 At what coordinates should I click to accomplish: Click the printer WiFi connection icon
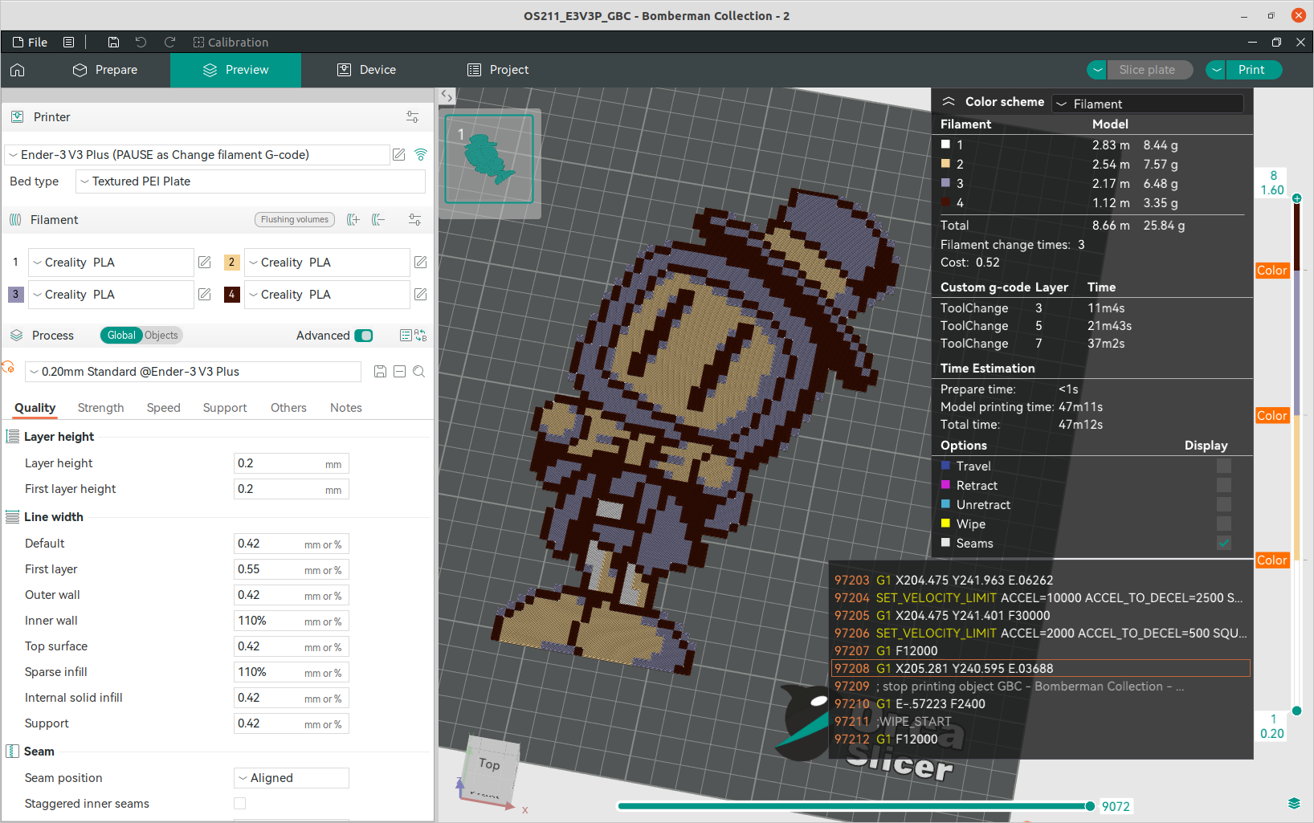(x=421, y=154)
